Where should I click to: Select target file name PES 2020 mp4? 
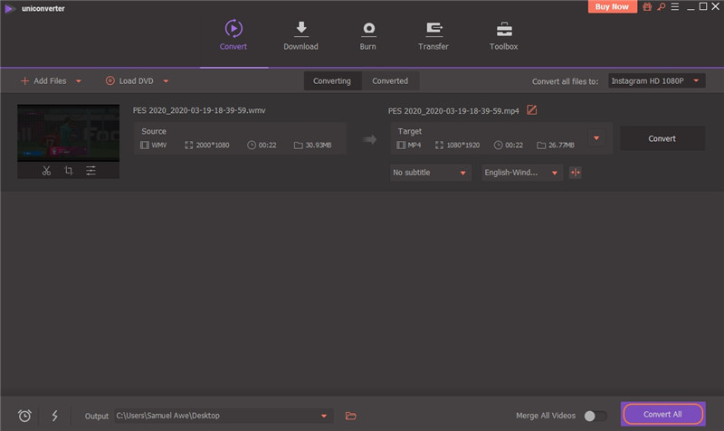pyautogui.click(x=453, y=111)
